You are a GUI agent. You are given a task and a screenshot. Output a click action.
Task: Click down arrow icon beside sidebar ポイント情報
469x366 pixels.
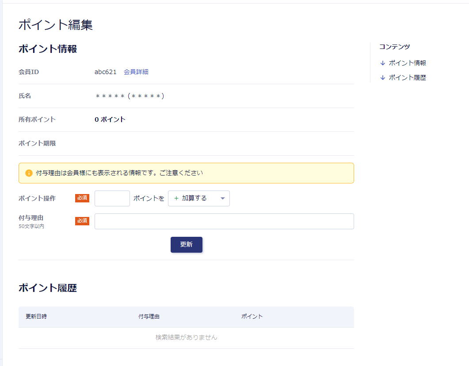coord(383,63)
